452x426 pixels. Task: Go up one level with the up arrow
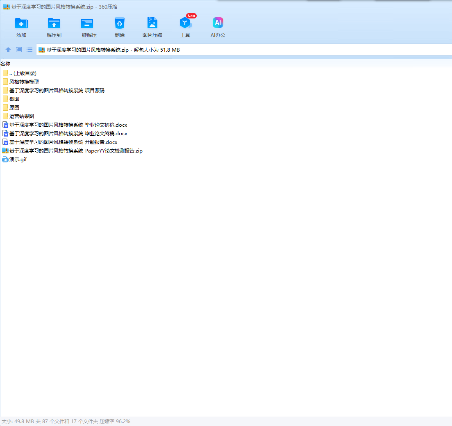point(8,50)
